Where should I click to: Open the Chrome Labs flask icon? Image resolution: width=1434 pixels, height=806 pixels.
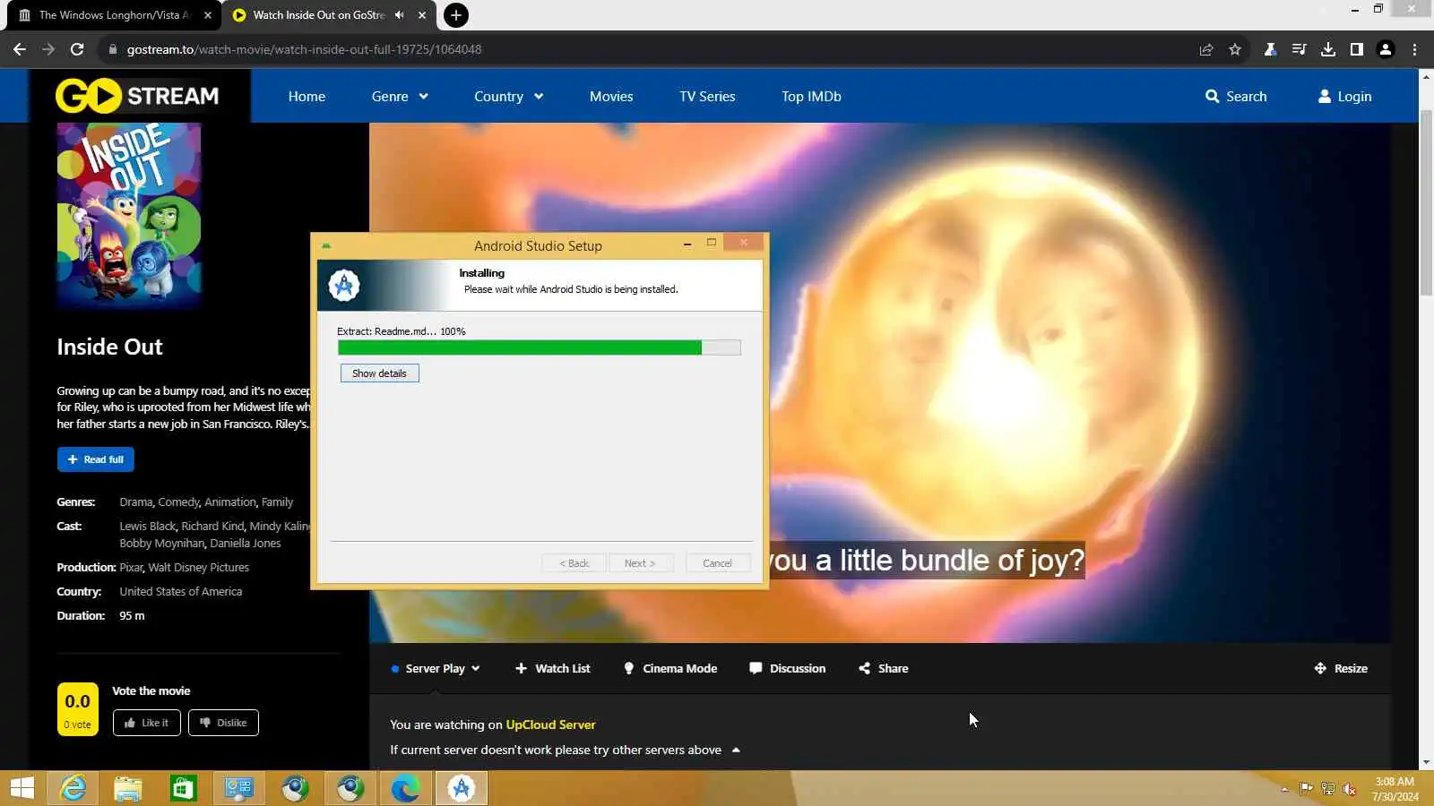click(1270, 49)
